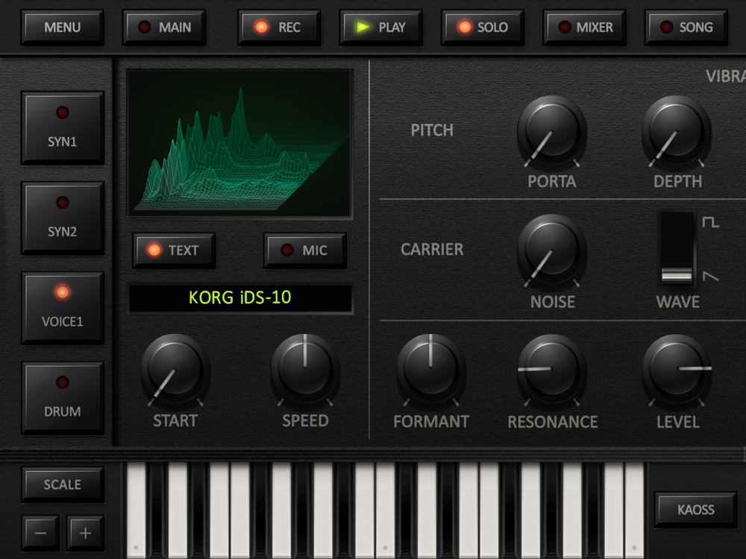Click the vibrato DEPTH knob
The height and width of the screenshot is (559, 746).
677,130
